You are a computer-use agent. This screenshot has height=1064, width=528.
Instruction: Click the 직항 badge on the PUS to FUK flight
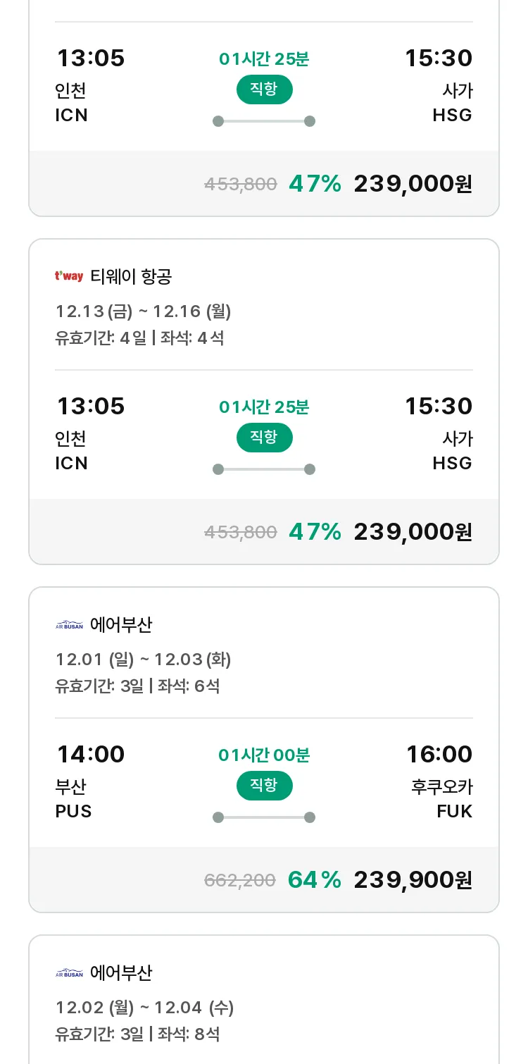[264, 786]
